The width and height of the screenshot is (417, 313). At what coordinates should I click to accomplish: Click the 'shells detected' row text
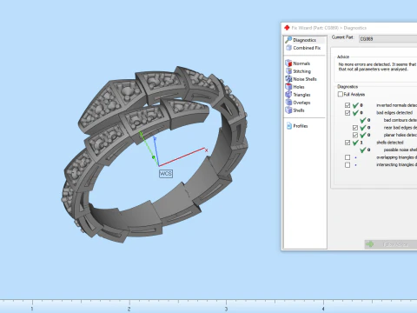tap(390, 143)
